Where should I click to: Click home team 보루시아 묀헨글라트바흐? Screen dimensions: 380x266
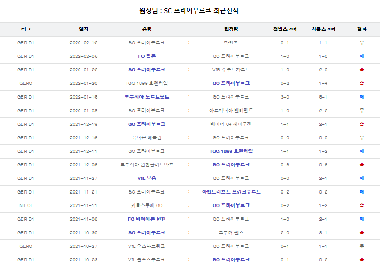pyautogui.click(x=147, y=165)
